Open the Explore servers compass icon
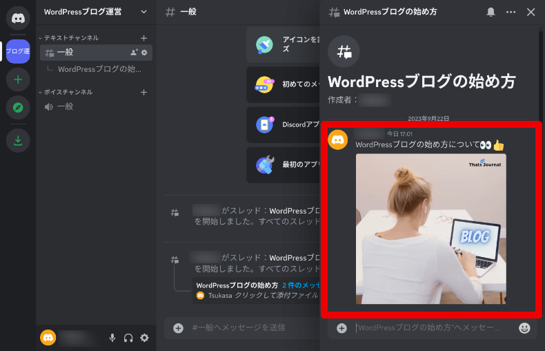 click(x=18, y=108)
